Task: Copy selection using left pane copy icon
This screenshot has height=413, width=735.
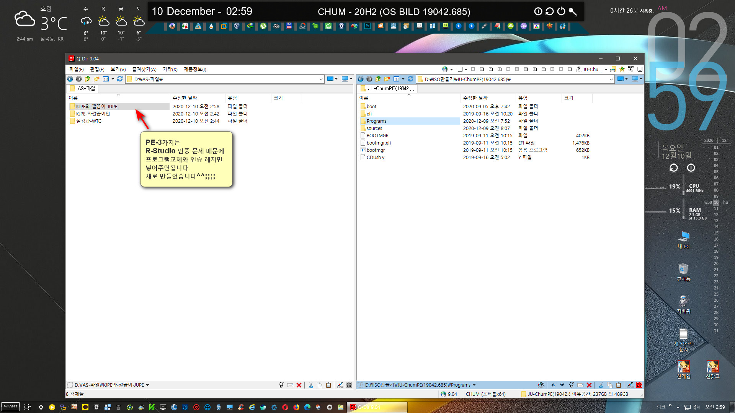Action: tap(320, 385)
